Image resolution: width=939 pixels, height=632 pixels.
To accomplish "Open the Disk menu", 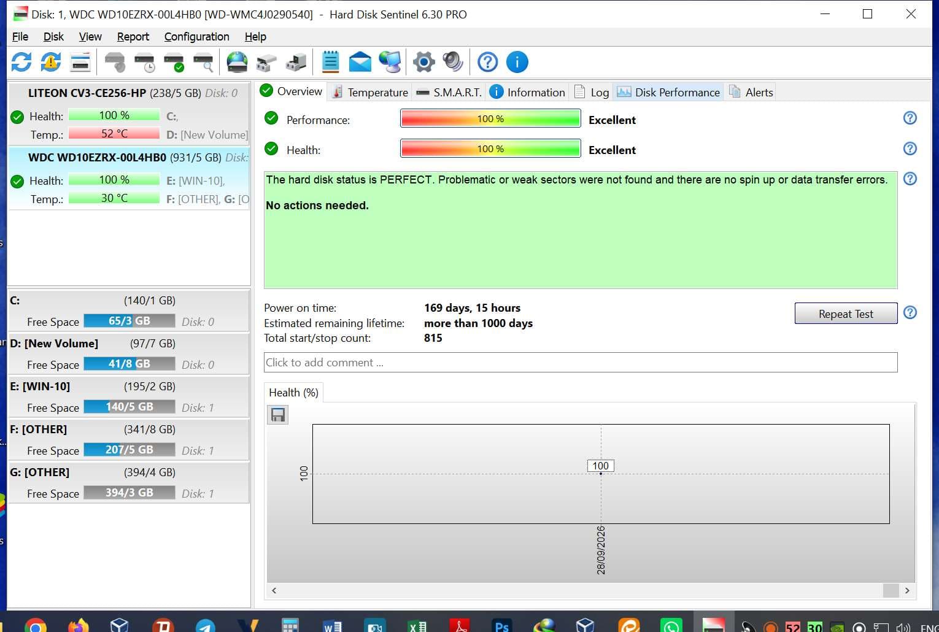I will (x=53, y=37).
